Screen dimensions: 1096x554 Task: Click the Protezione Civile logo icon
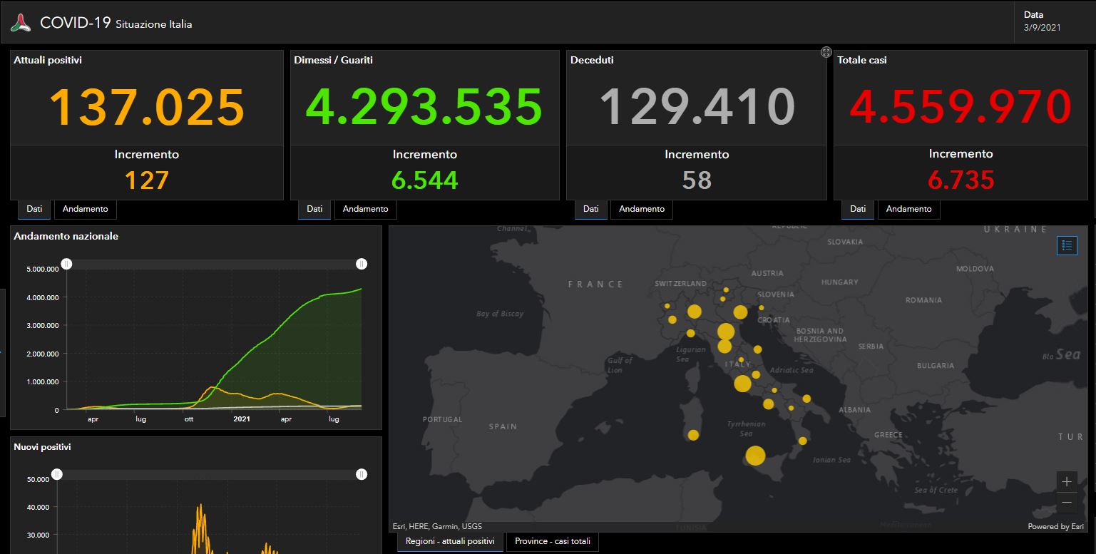click(21, 23)
